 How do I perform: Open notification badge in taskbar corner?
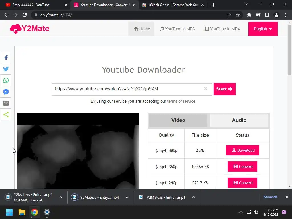(284, 212)
